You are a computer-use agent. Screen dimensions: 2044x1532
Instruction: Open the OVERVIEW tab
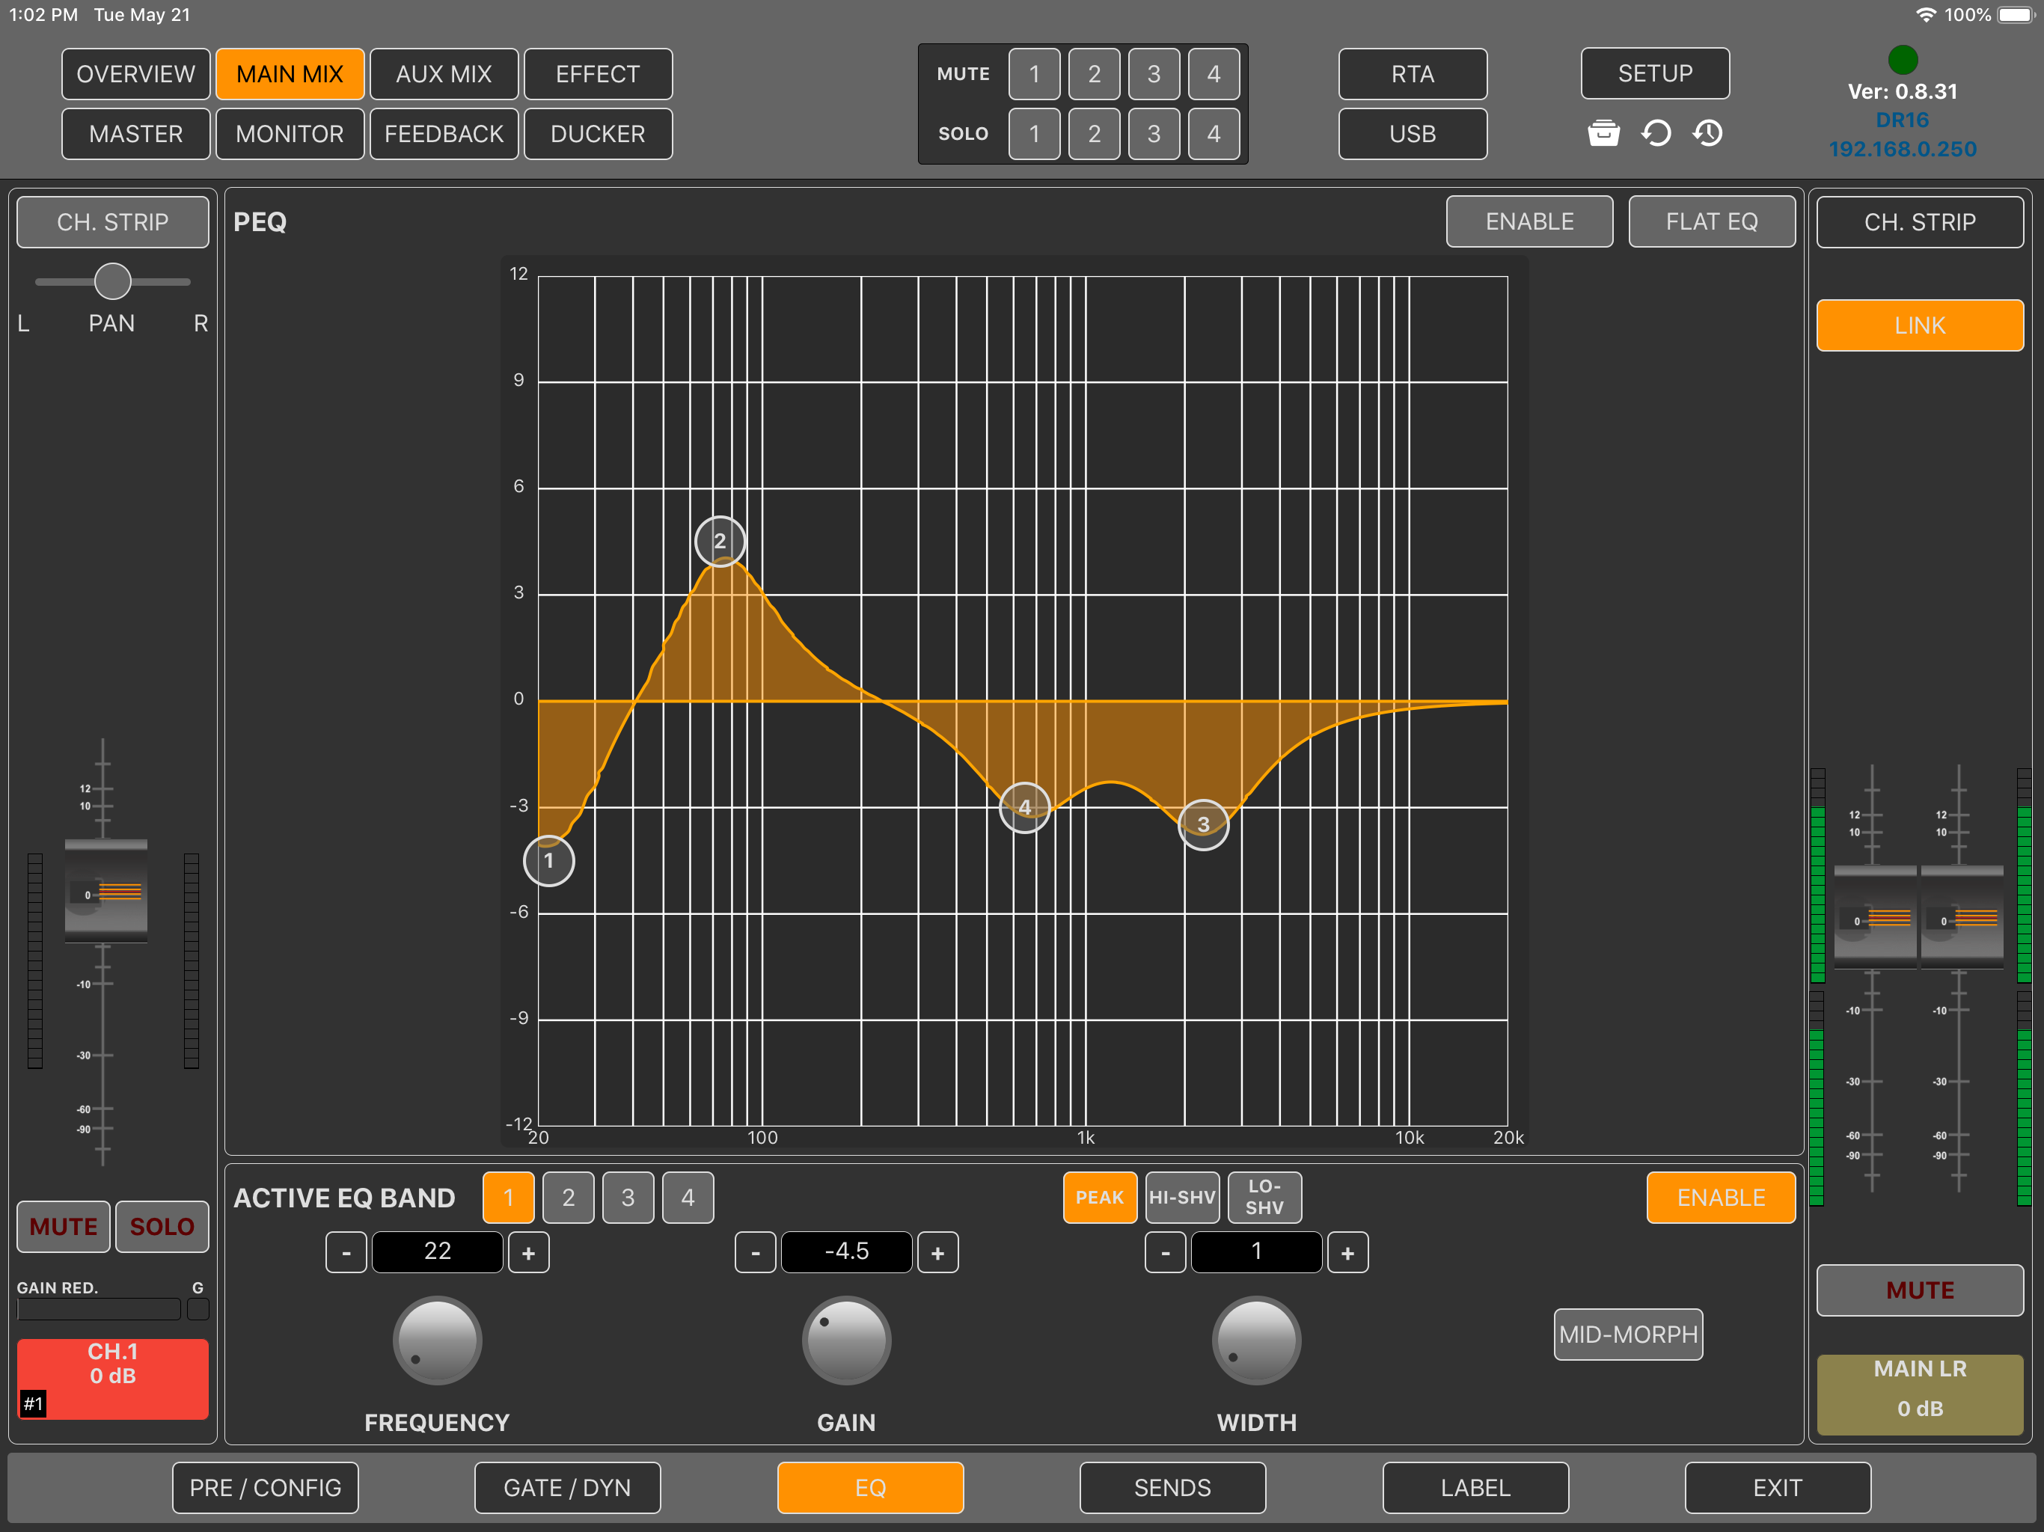coord(136,74)
